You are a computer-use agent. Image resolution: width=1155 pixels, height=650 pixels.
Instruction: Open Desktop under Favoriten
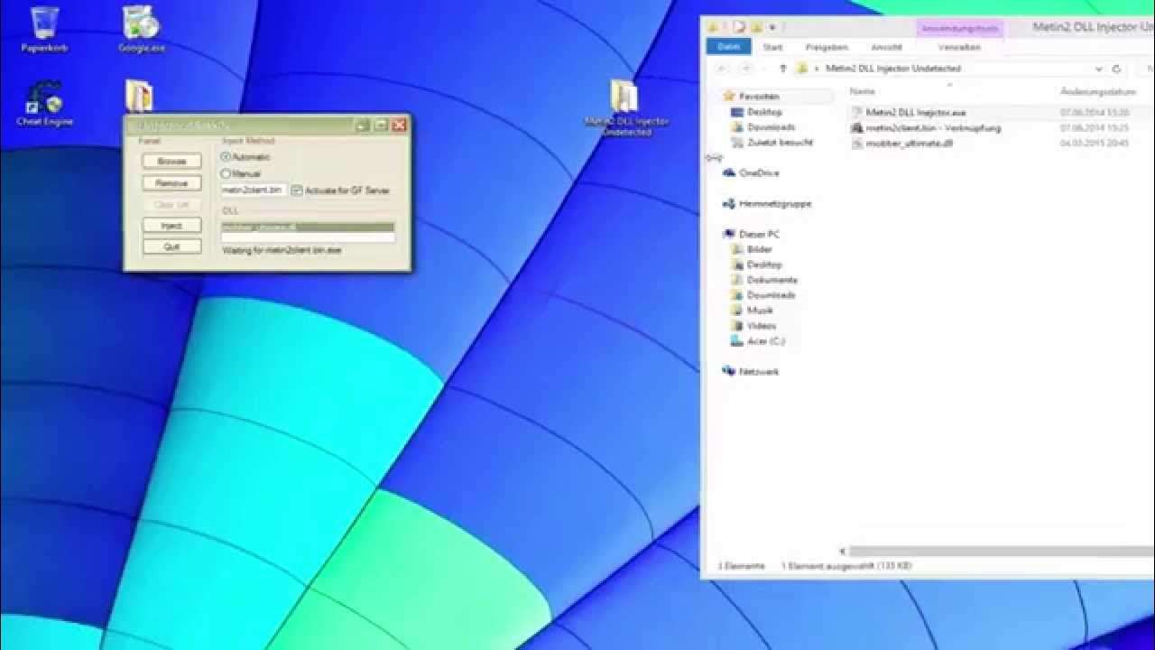(763, 112)
